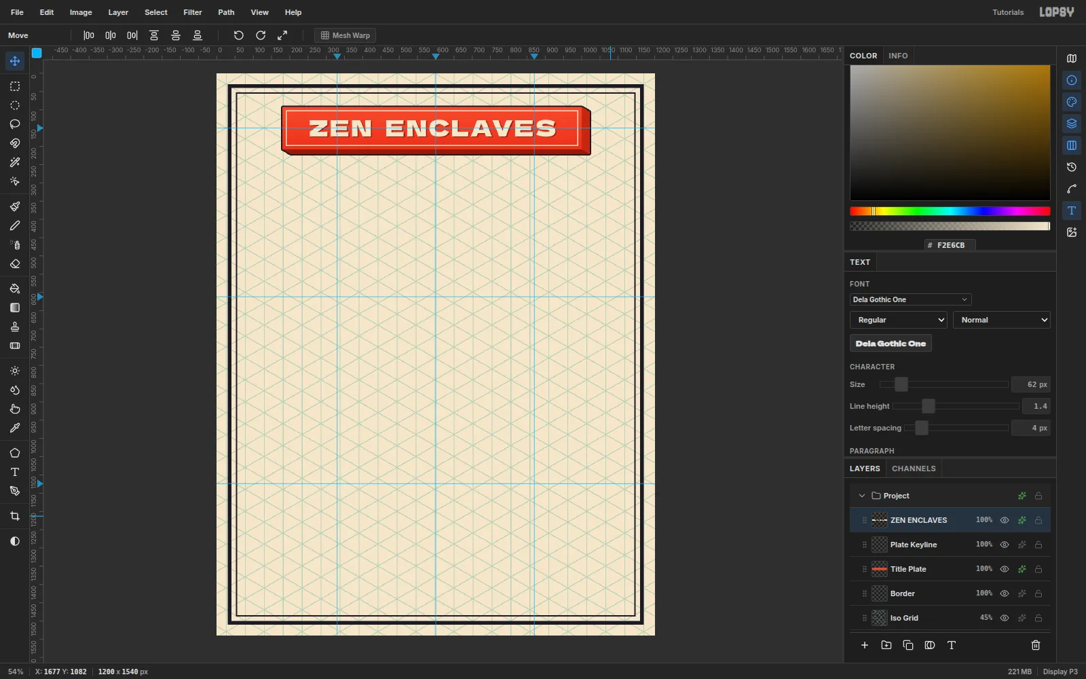Select the Polygon Shape tool
The height and width of the screenshot is (679, 1086).
15,453
